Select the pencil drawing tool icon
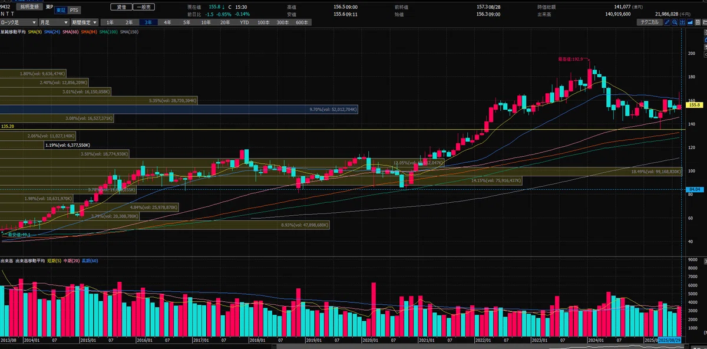Image resolution: width=707 pixels, height=349 pixels. coord(667,22)
